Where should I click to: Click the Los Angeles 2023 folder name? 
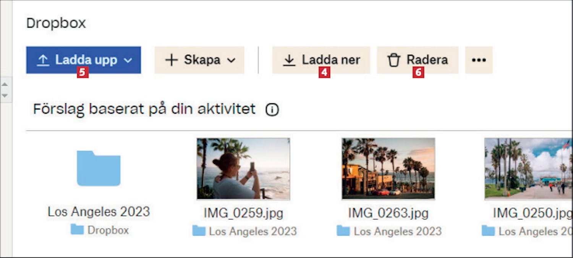(x=99, y=212)
